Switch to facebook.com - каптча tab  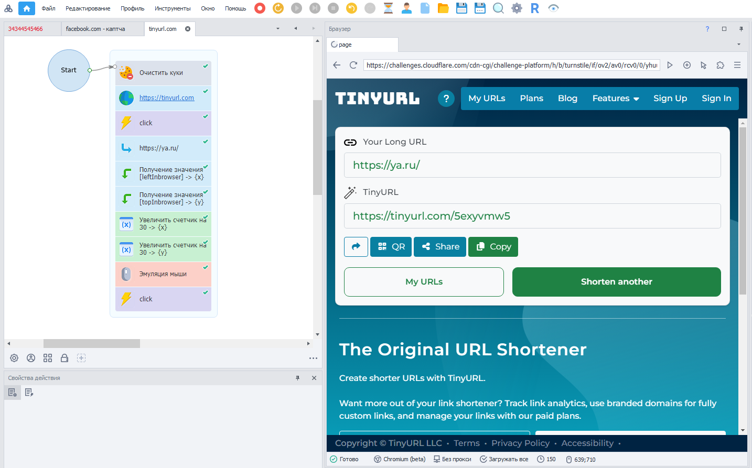point(103,29)
